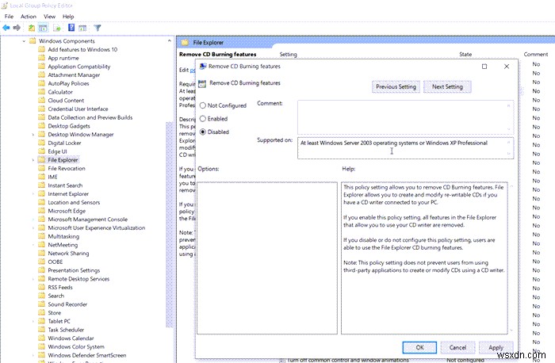Screen dimensions: 555x363
Task: Click the Calculator folder icon in tree
Action: (x=41, y=92)
